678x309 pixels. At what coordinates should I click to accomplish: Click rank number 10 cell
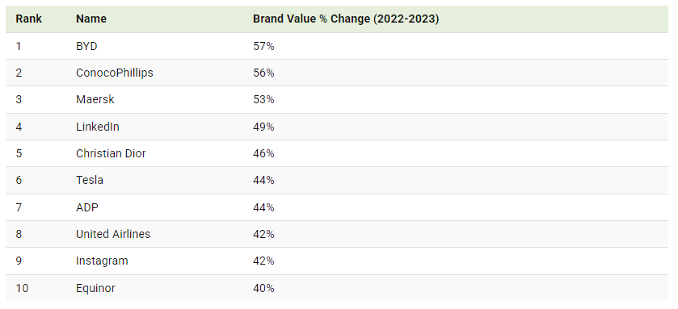tap(22, 288)
